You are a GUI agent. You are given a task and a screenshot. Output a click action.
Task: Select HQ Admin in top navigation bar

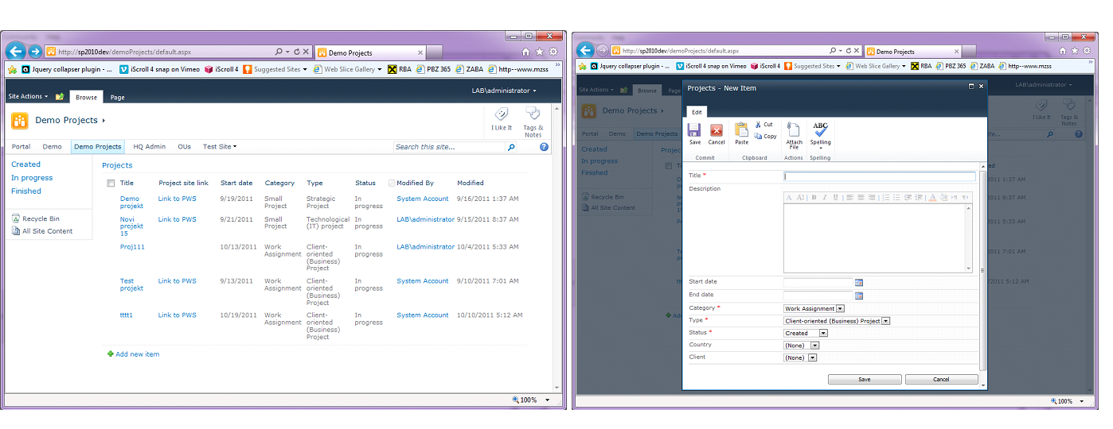[150, 147]
